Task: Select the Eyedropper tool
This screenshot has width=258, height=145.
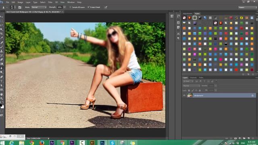Action: (x=2, y=38)
